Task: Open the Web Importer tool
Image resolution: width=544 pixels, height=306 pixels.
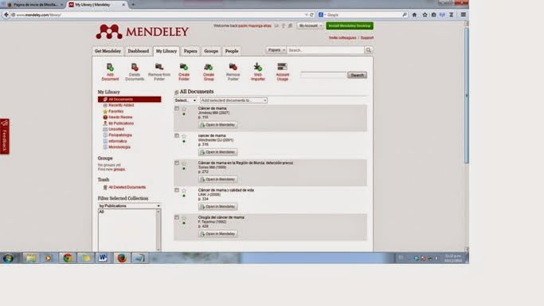Action: click(x=258, y=67)
